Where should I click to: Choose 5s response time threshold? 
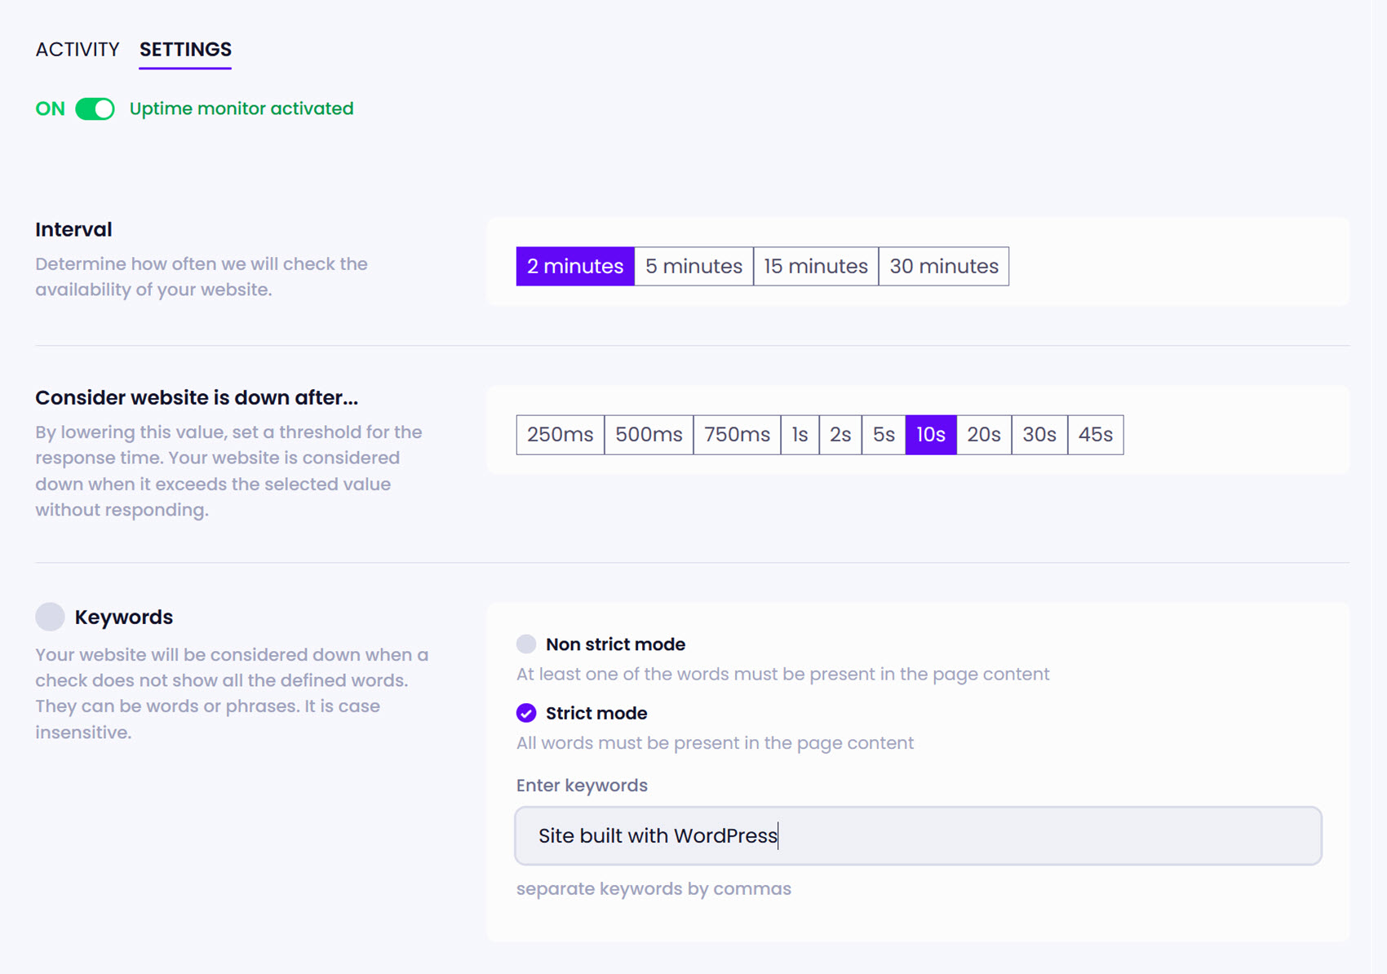[883, 435]
